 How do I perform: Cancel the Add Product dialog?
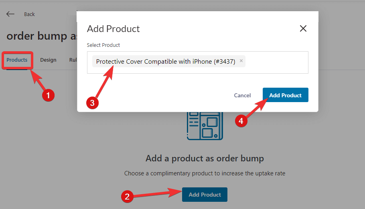click(242, 95)
